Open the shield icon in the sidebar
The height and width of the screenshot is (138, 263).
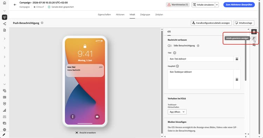(x=5, y=104)
